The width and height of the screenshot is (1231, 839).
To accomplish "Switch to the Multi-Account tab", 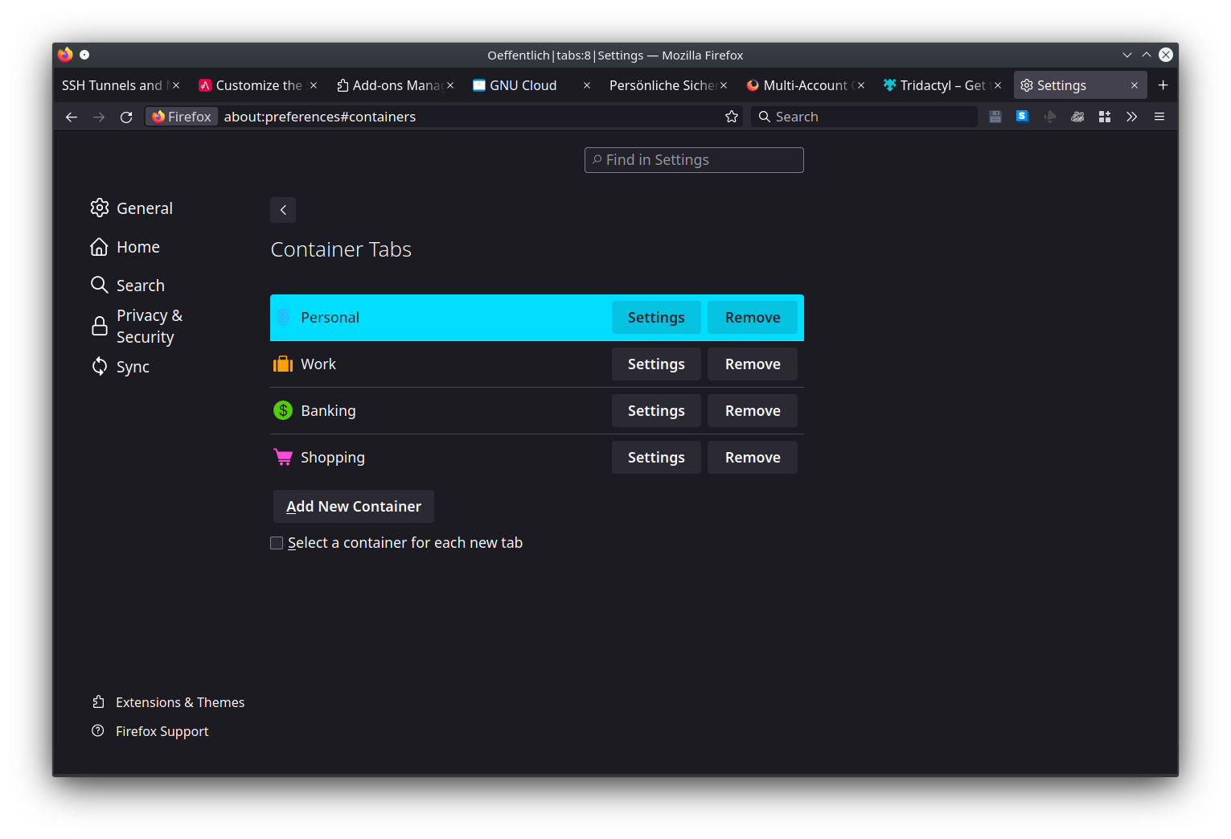I will coord(804,84).
